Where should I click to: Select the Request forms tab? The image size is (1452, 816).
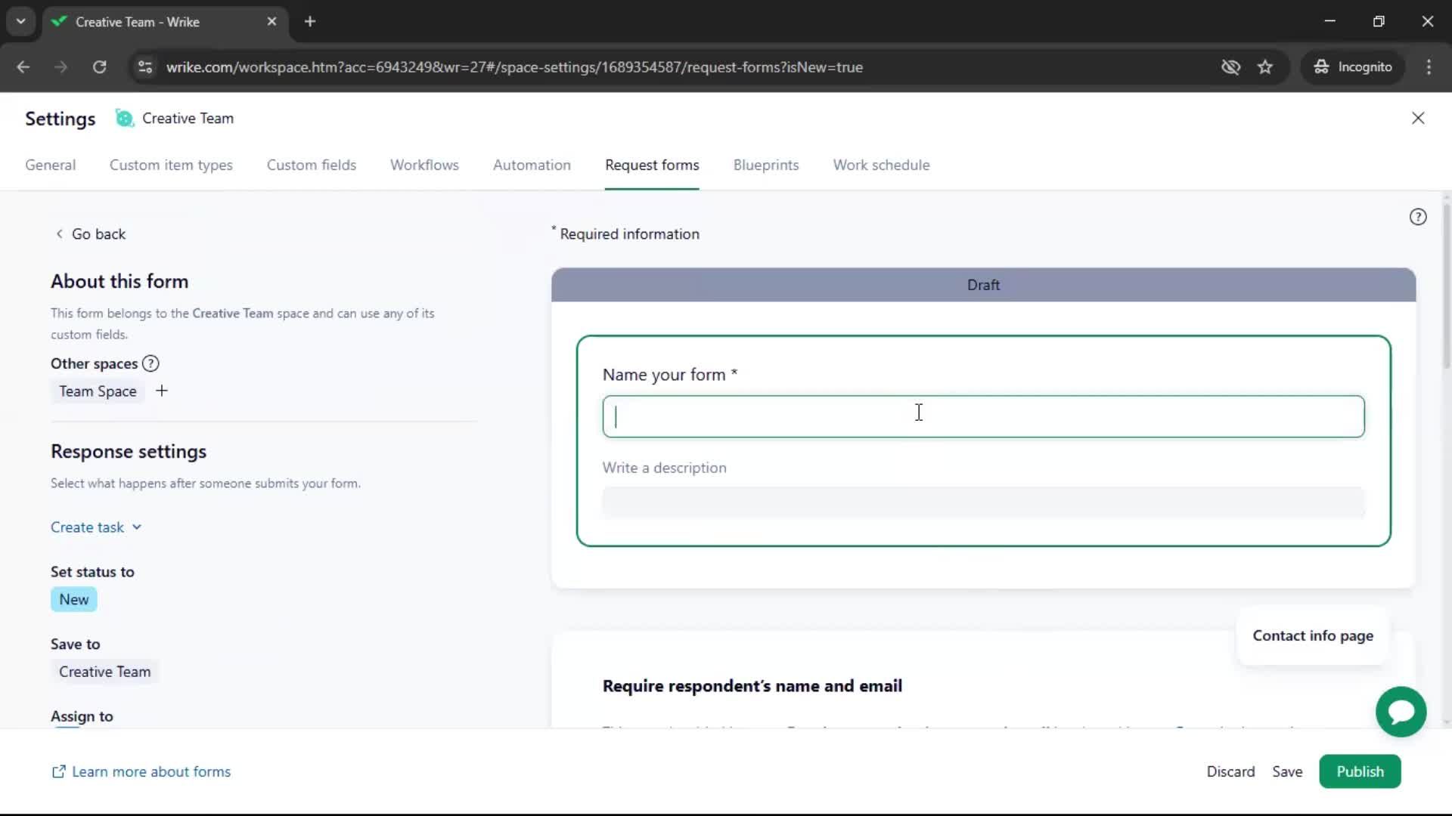coord(652,165)
